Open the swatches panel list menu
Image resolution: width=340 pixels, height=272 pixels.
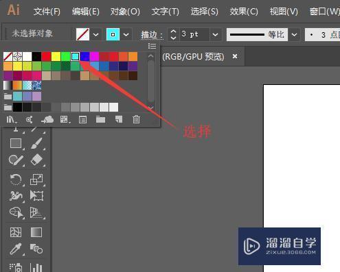pos(152,46)
